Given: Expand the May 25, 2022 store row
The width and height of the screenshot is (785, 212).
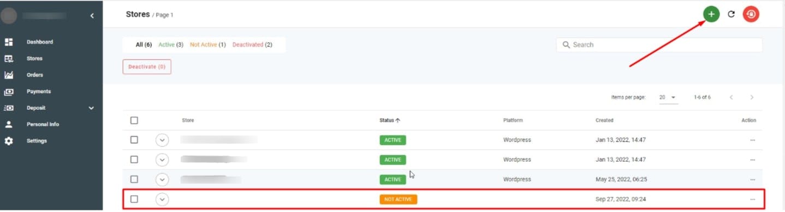Looking at the screenshot, I should point(162,180).
